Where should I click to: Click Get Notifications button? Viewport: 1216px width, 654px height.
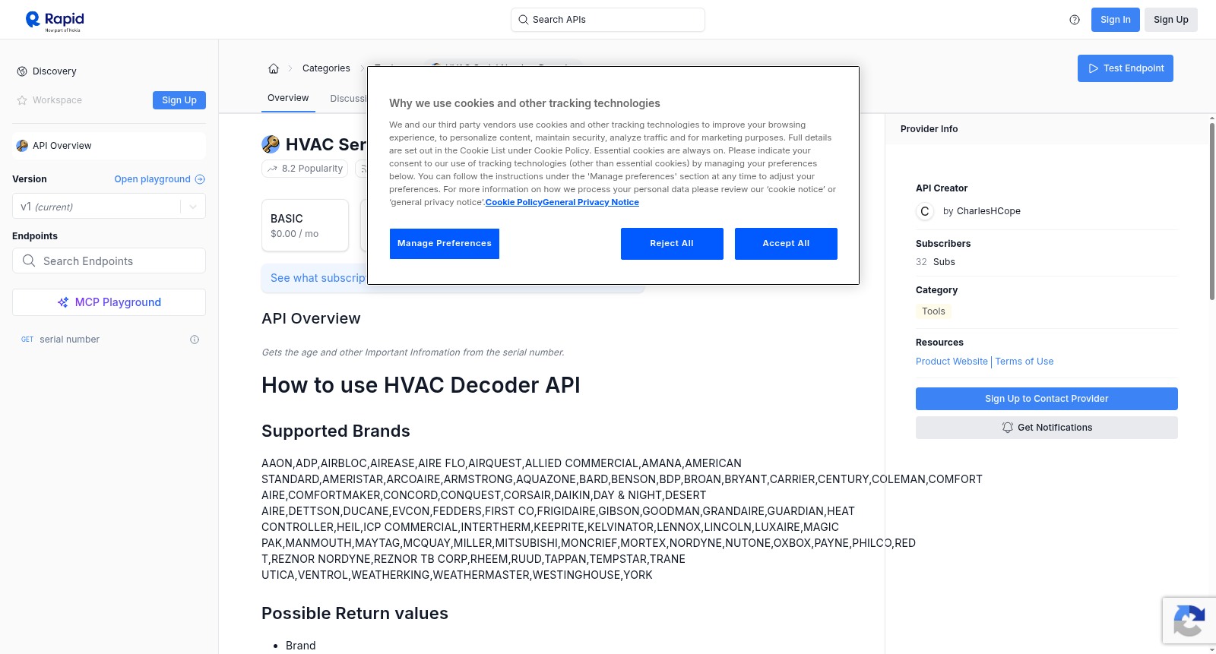click(1047, 428)
